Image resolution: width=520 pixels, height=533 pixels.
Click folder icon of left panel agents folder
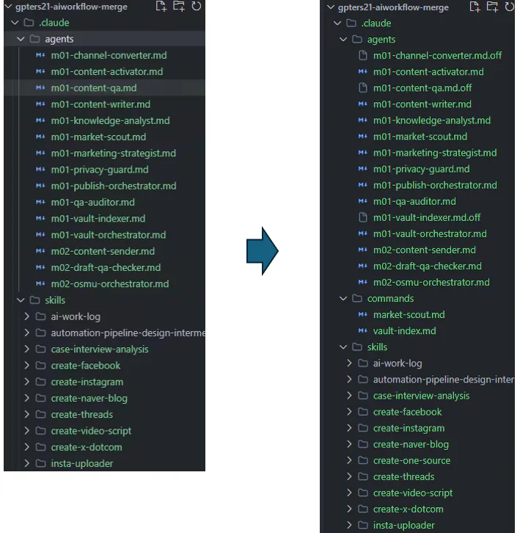34,39
